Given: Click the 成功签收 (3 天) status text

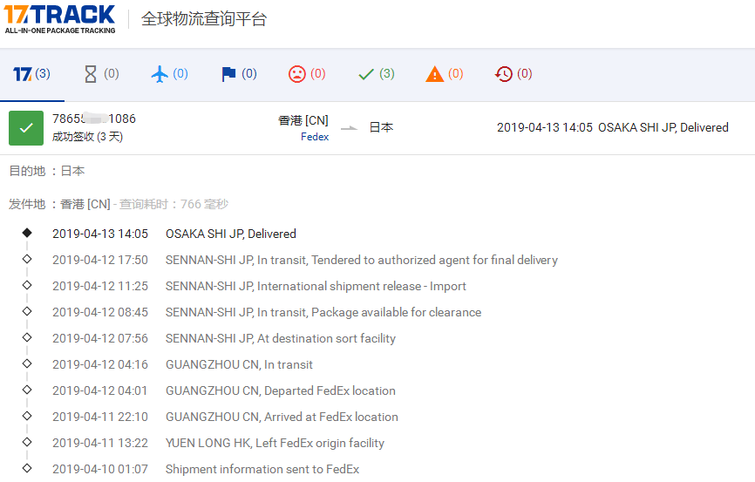Looking at the screenshot, I should tap(87, 137).
